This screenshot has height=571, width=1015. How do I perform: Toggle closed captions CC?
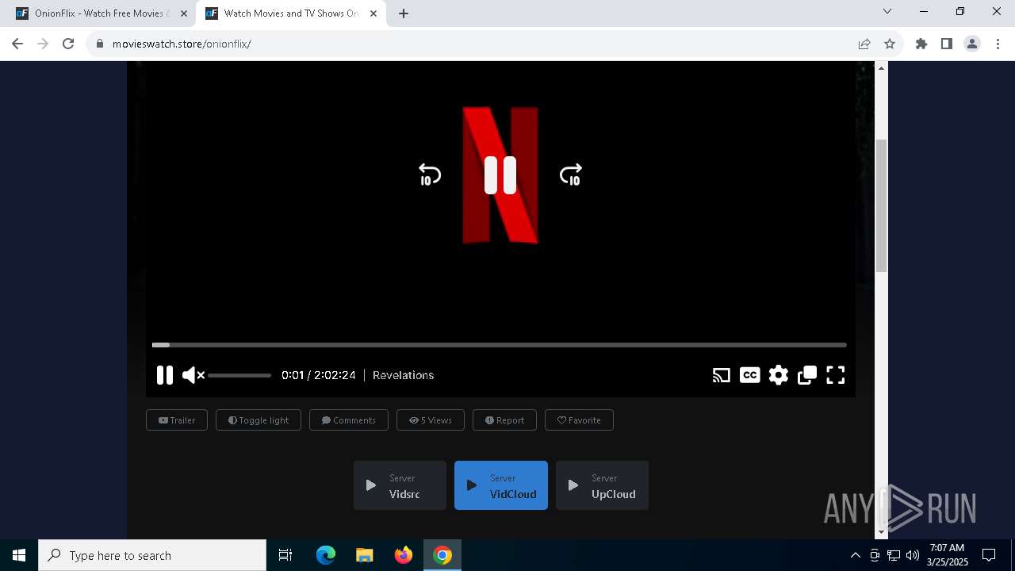[749, 375]
